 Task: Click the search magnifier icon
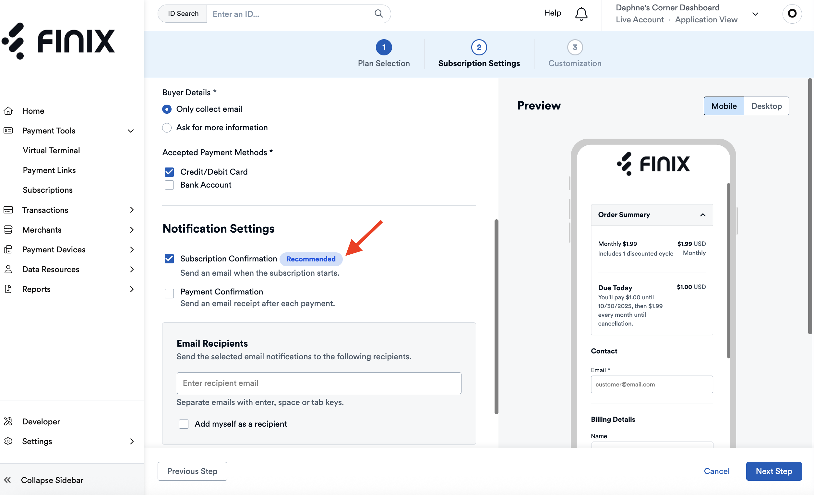pos(378,14)
